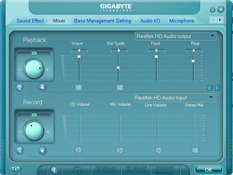
Task: Click the Wave volume slider handle
Action: pos(79,56)
